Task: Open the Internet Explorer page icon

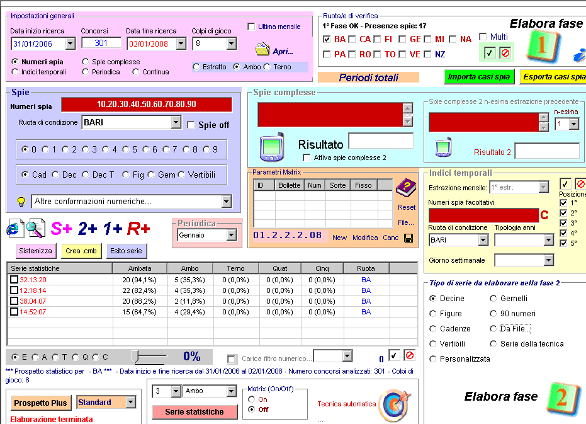Action: pyautogui.click(x=15, y=228)
